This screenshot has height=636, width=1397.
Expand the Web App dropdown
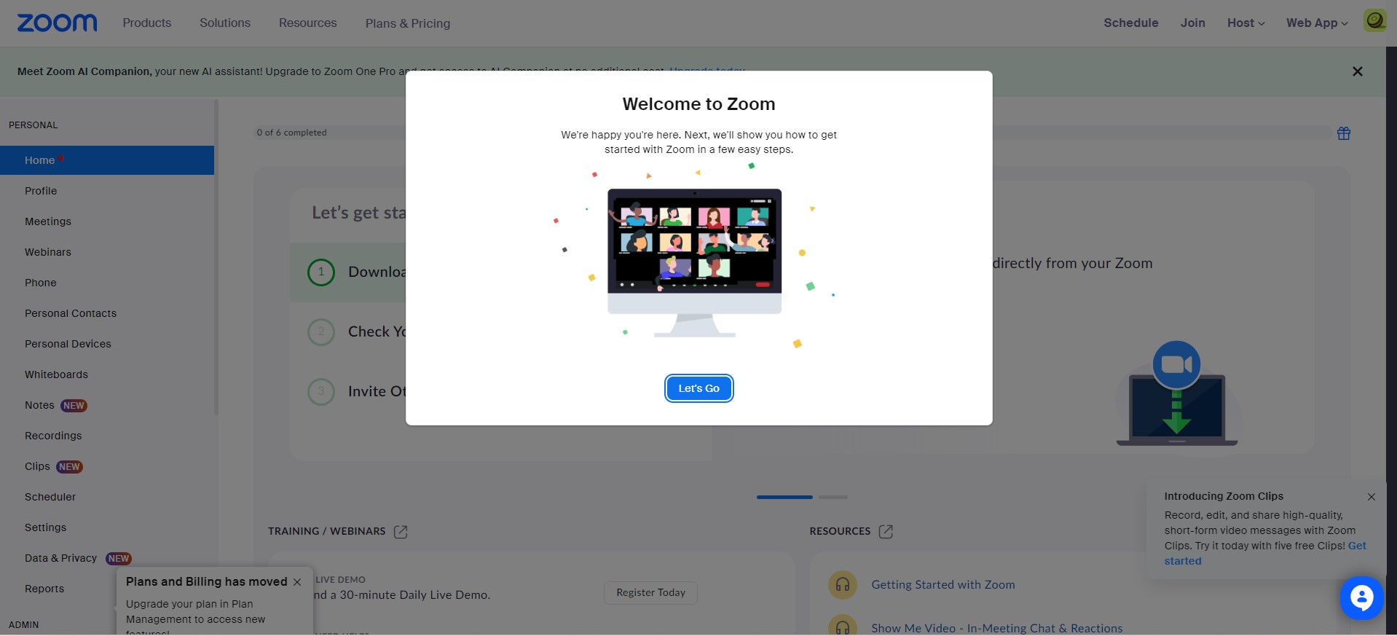1317,23
